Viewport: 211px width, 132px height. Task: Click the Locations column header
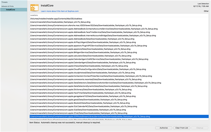pyautogui.click(x=119, y=15)
